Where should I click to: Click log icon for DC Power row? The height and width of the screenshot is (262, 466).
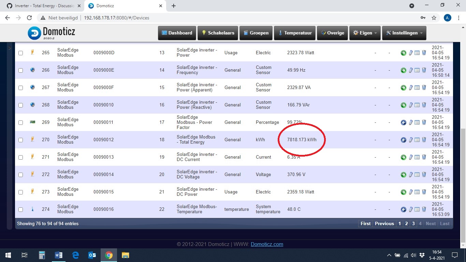pos(417,192)
